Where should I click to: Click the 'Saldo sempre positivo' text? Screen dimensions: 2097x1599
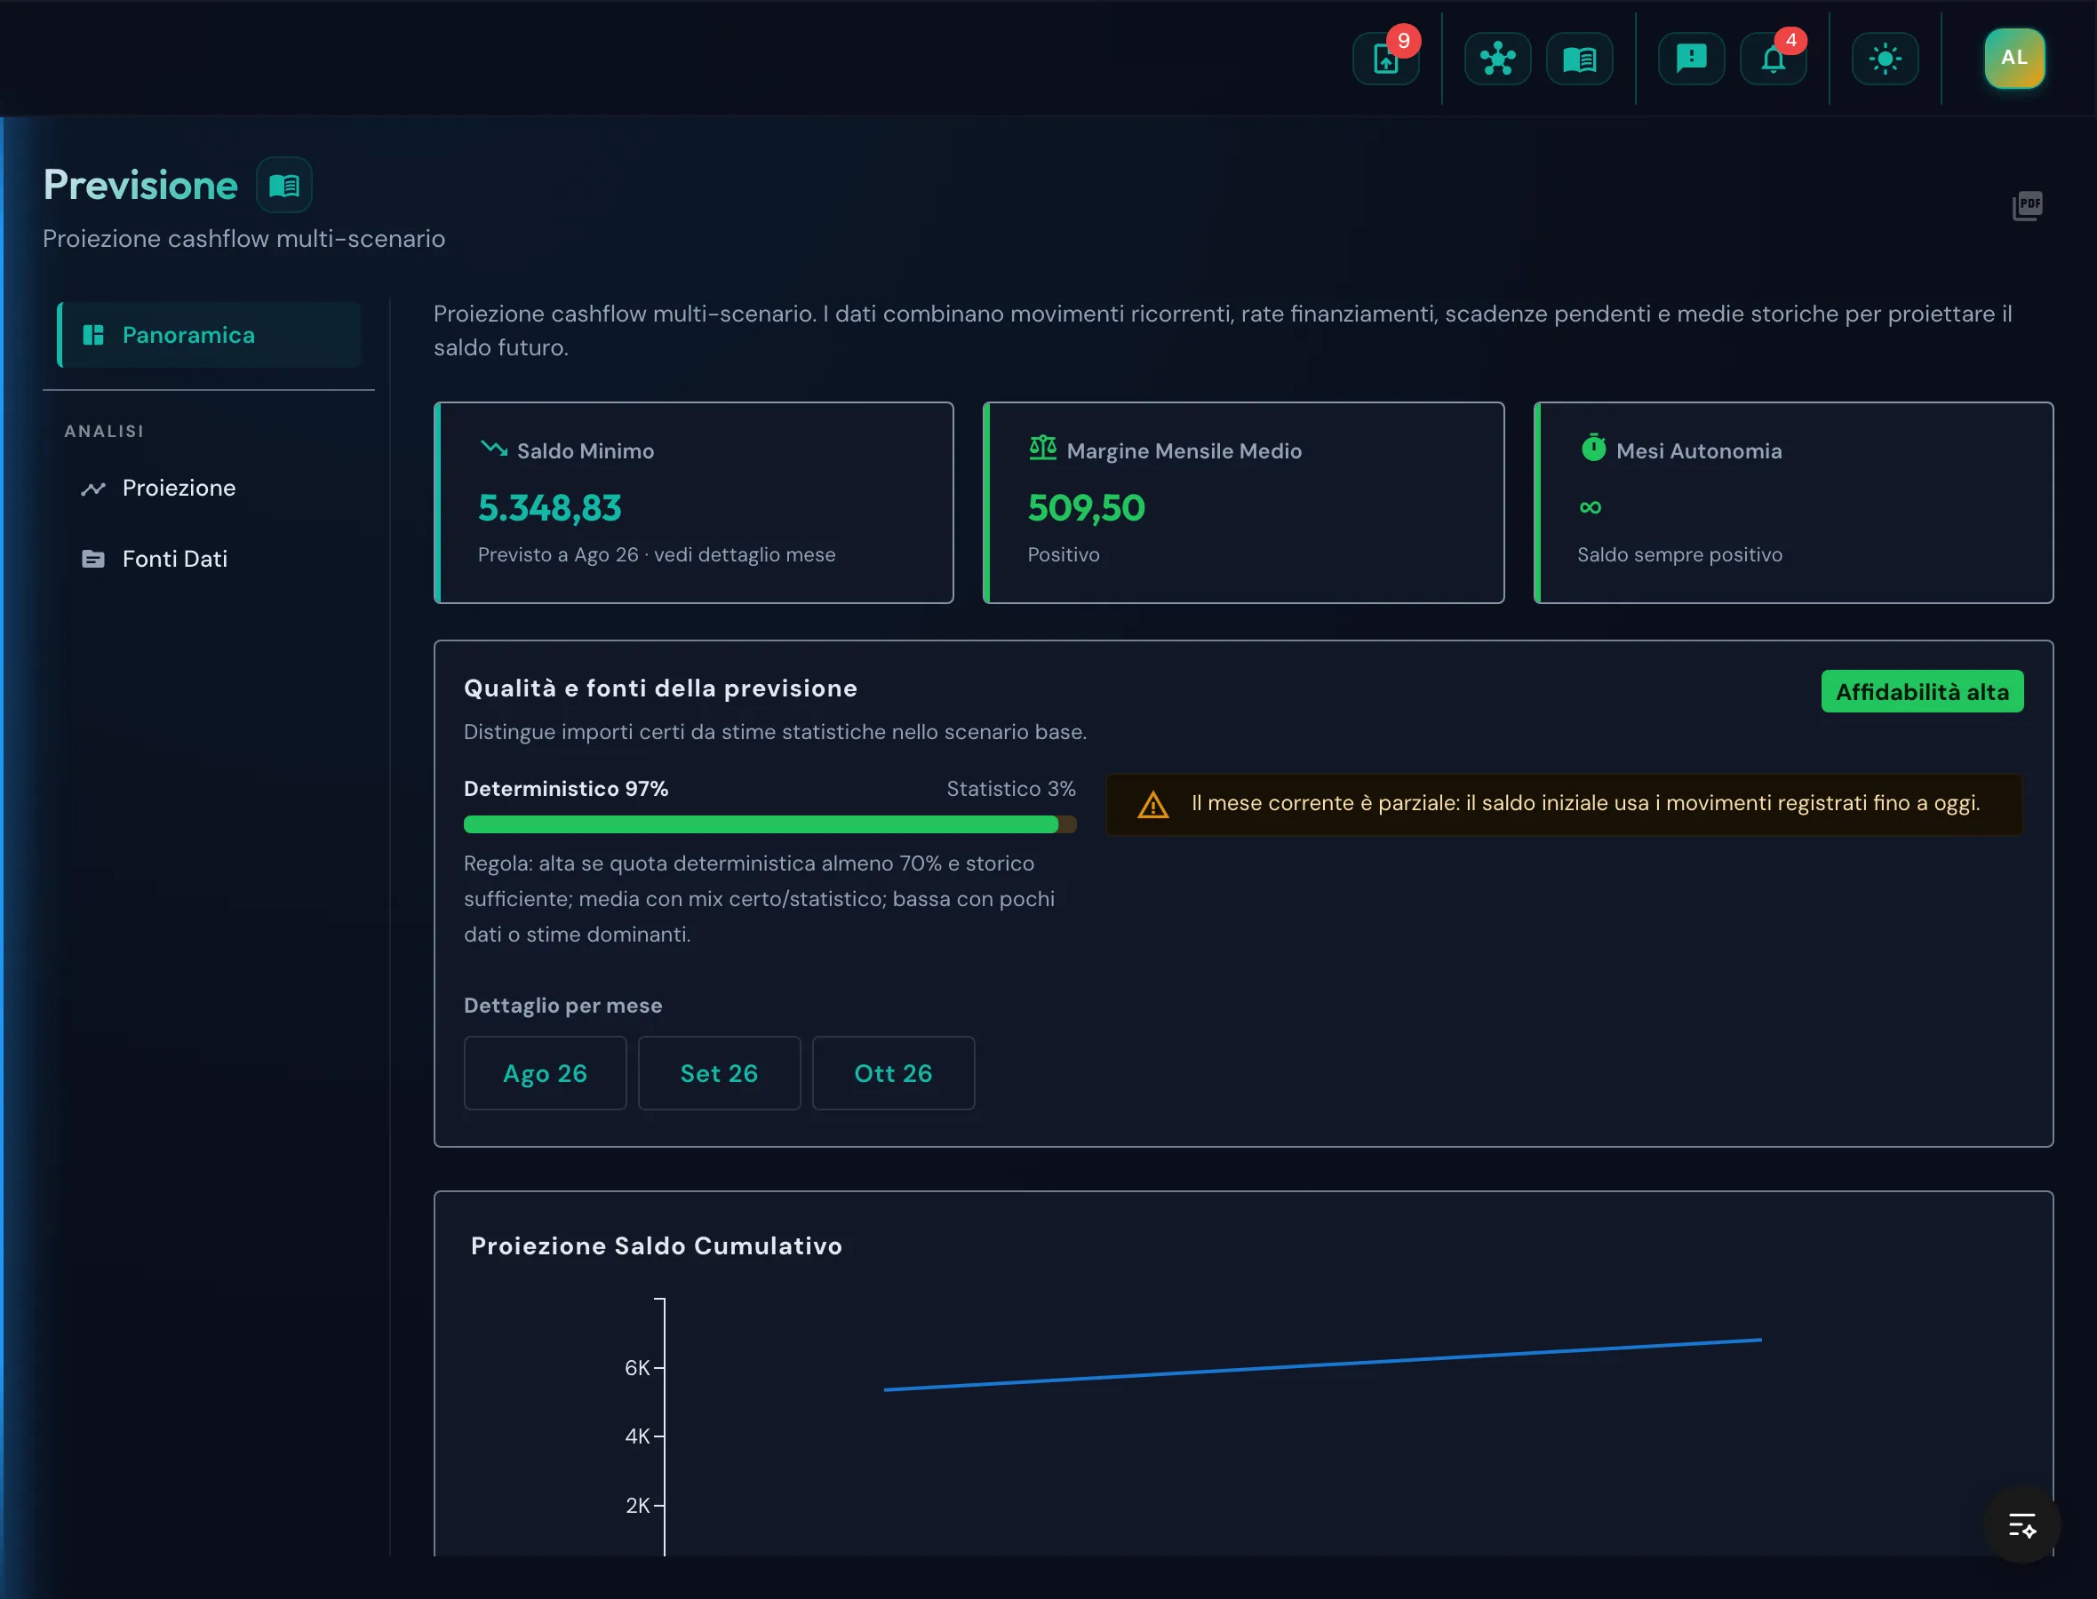[1679, 555]
